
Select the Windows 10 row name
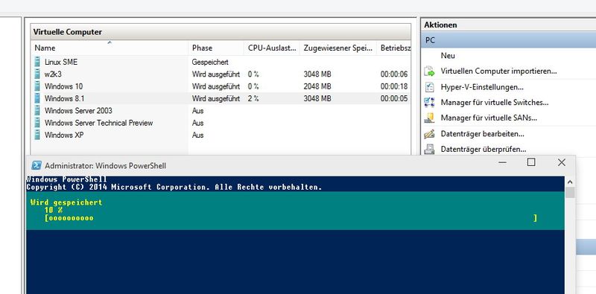tap(63, 86)
